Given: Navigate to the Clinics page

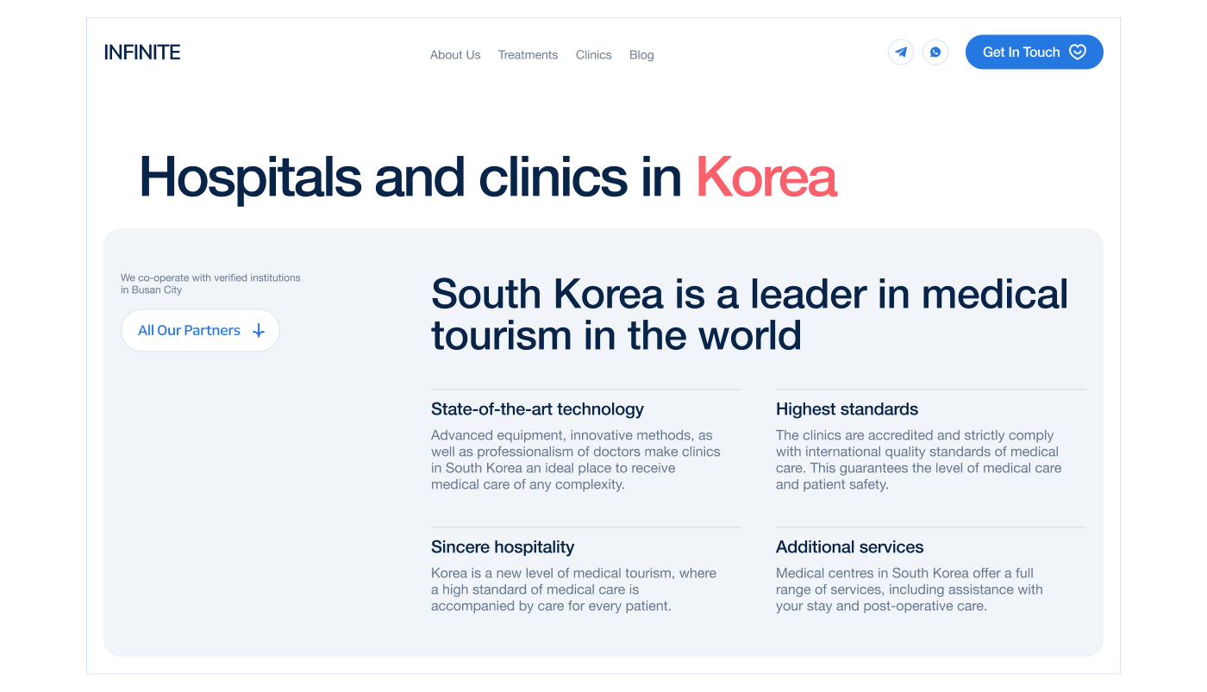Looking at the screenshot, I should coord(594,54).
